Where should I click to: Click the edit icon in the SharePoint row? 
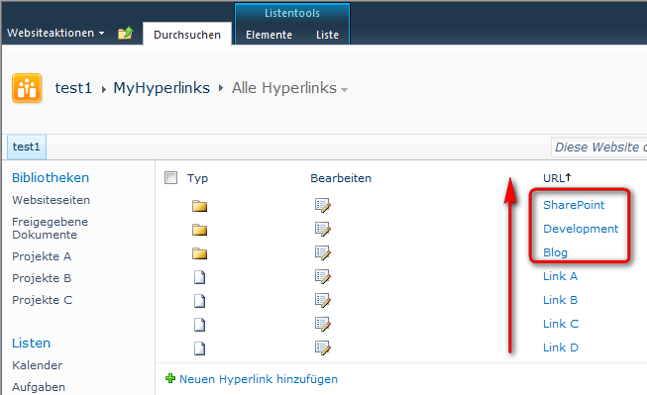click(x=323, y=205)
